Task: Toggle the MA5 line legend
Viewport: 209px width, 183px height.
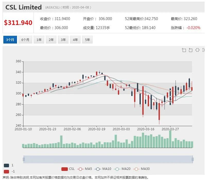Action: click(x=84, y=169)
